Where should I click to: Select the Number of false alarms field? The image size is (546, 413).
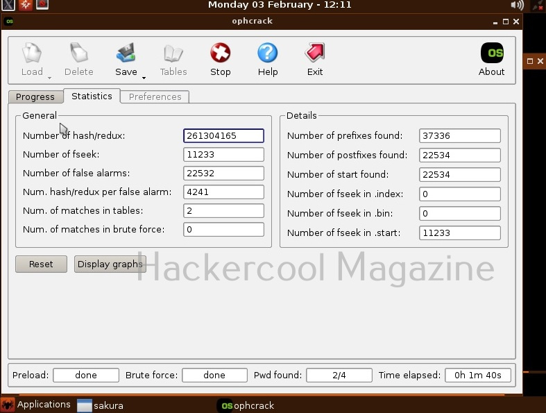tap(223, 174)
